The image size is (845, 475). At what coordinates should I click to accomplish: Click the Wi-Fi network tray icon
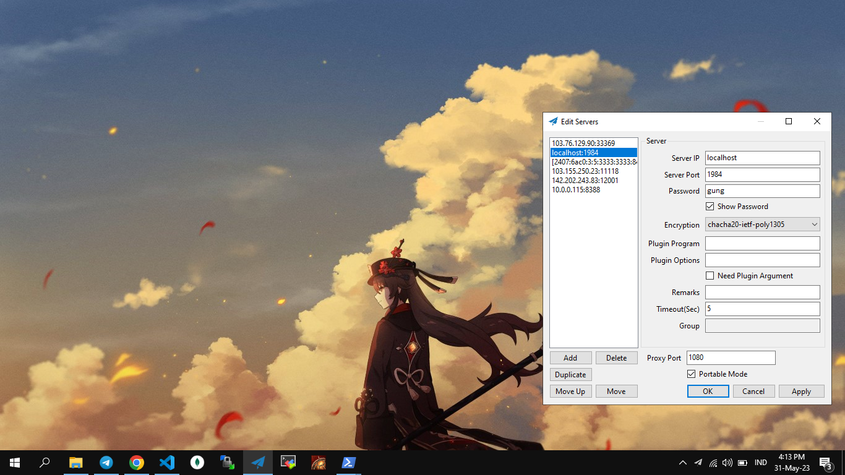(x=713, y=462)
